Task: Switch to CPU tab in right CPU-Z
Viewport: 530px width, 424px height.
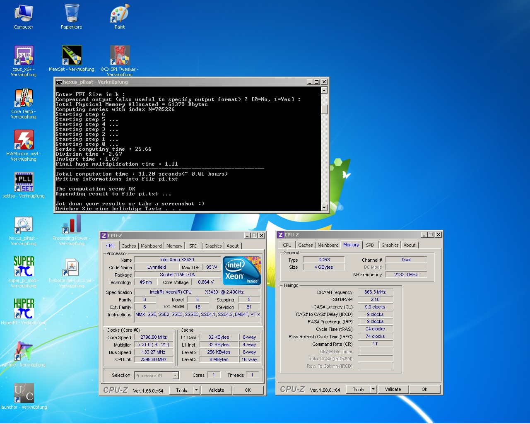Action: click(x=287, y=245)
